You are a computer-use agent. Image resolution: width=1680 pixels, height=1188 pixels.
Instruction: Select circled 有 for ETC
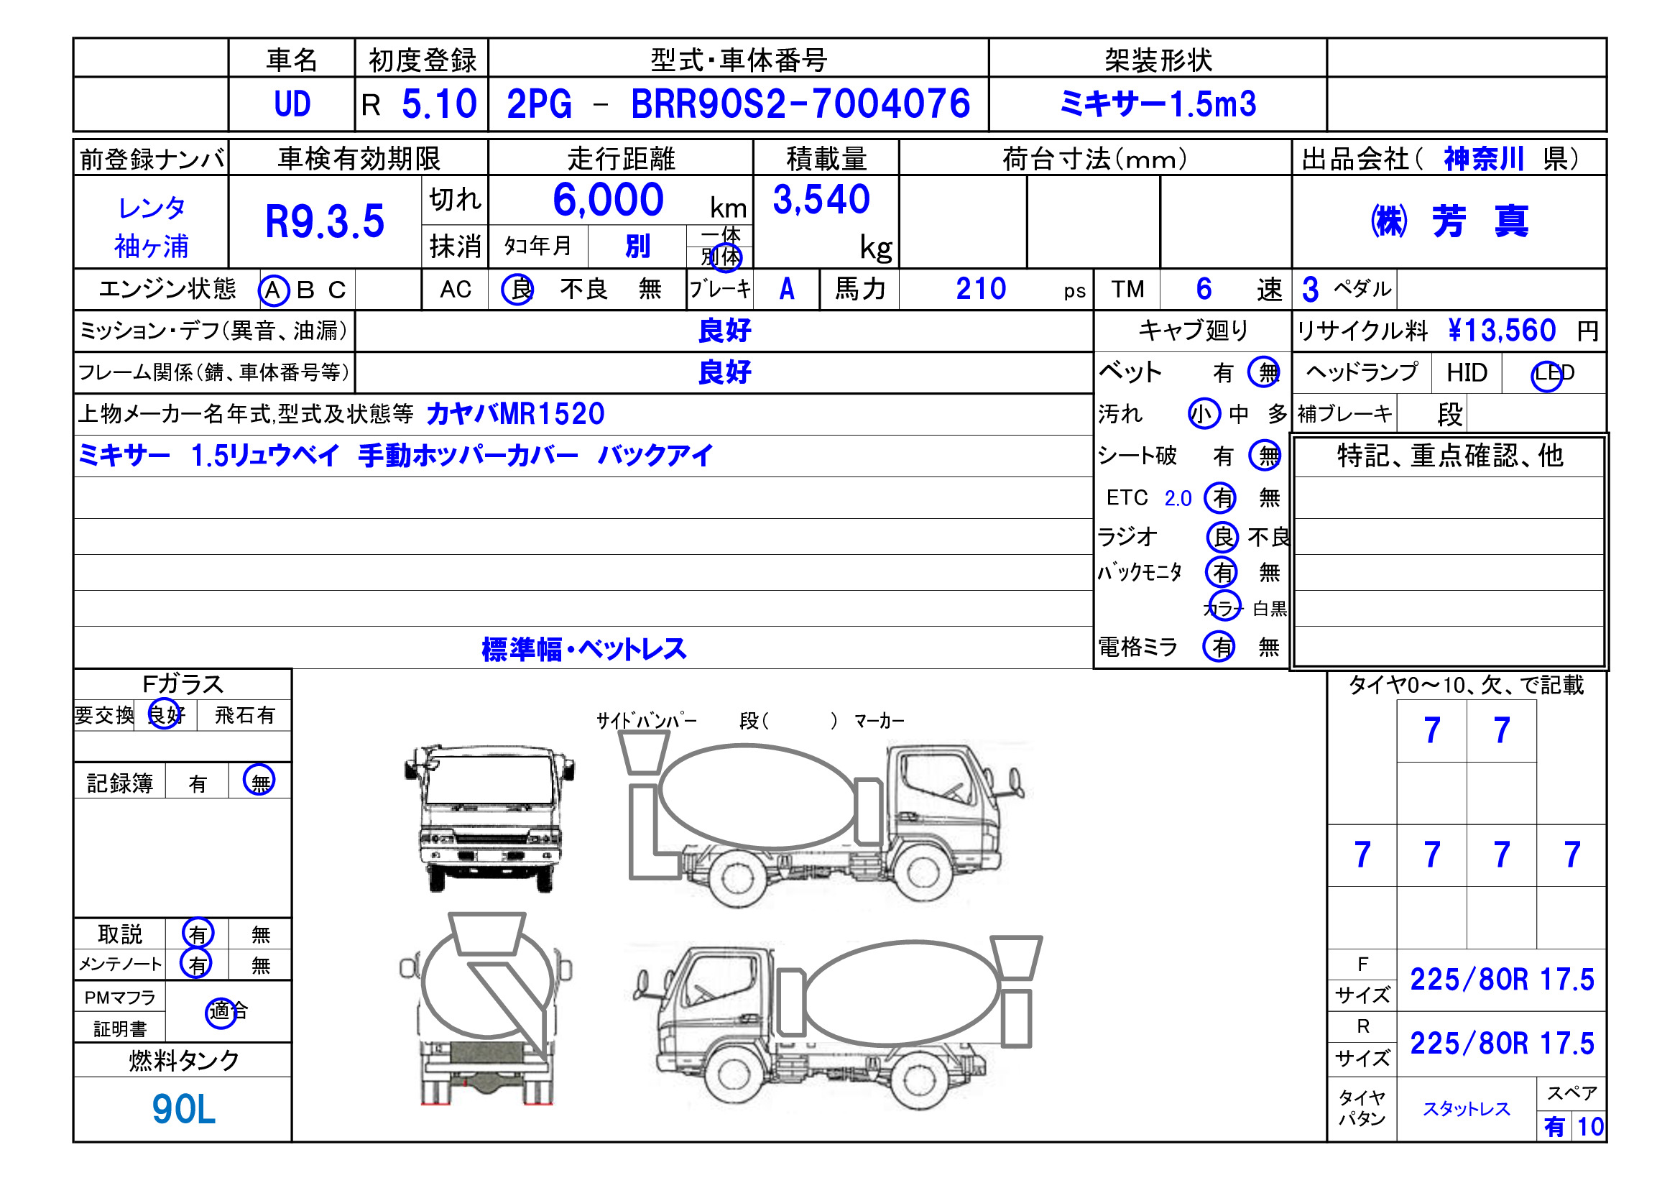1222,499
